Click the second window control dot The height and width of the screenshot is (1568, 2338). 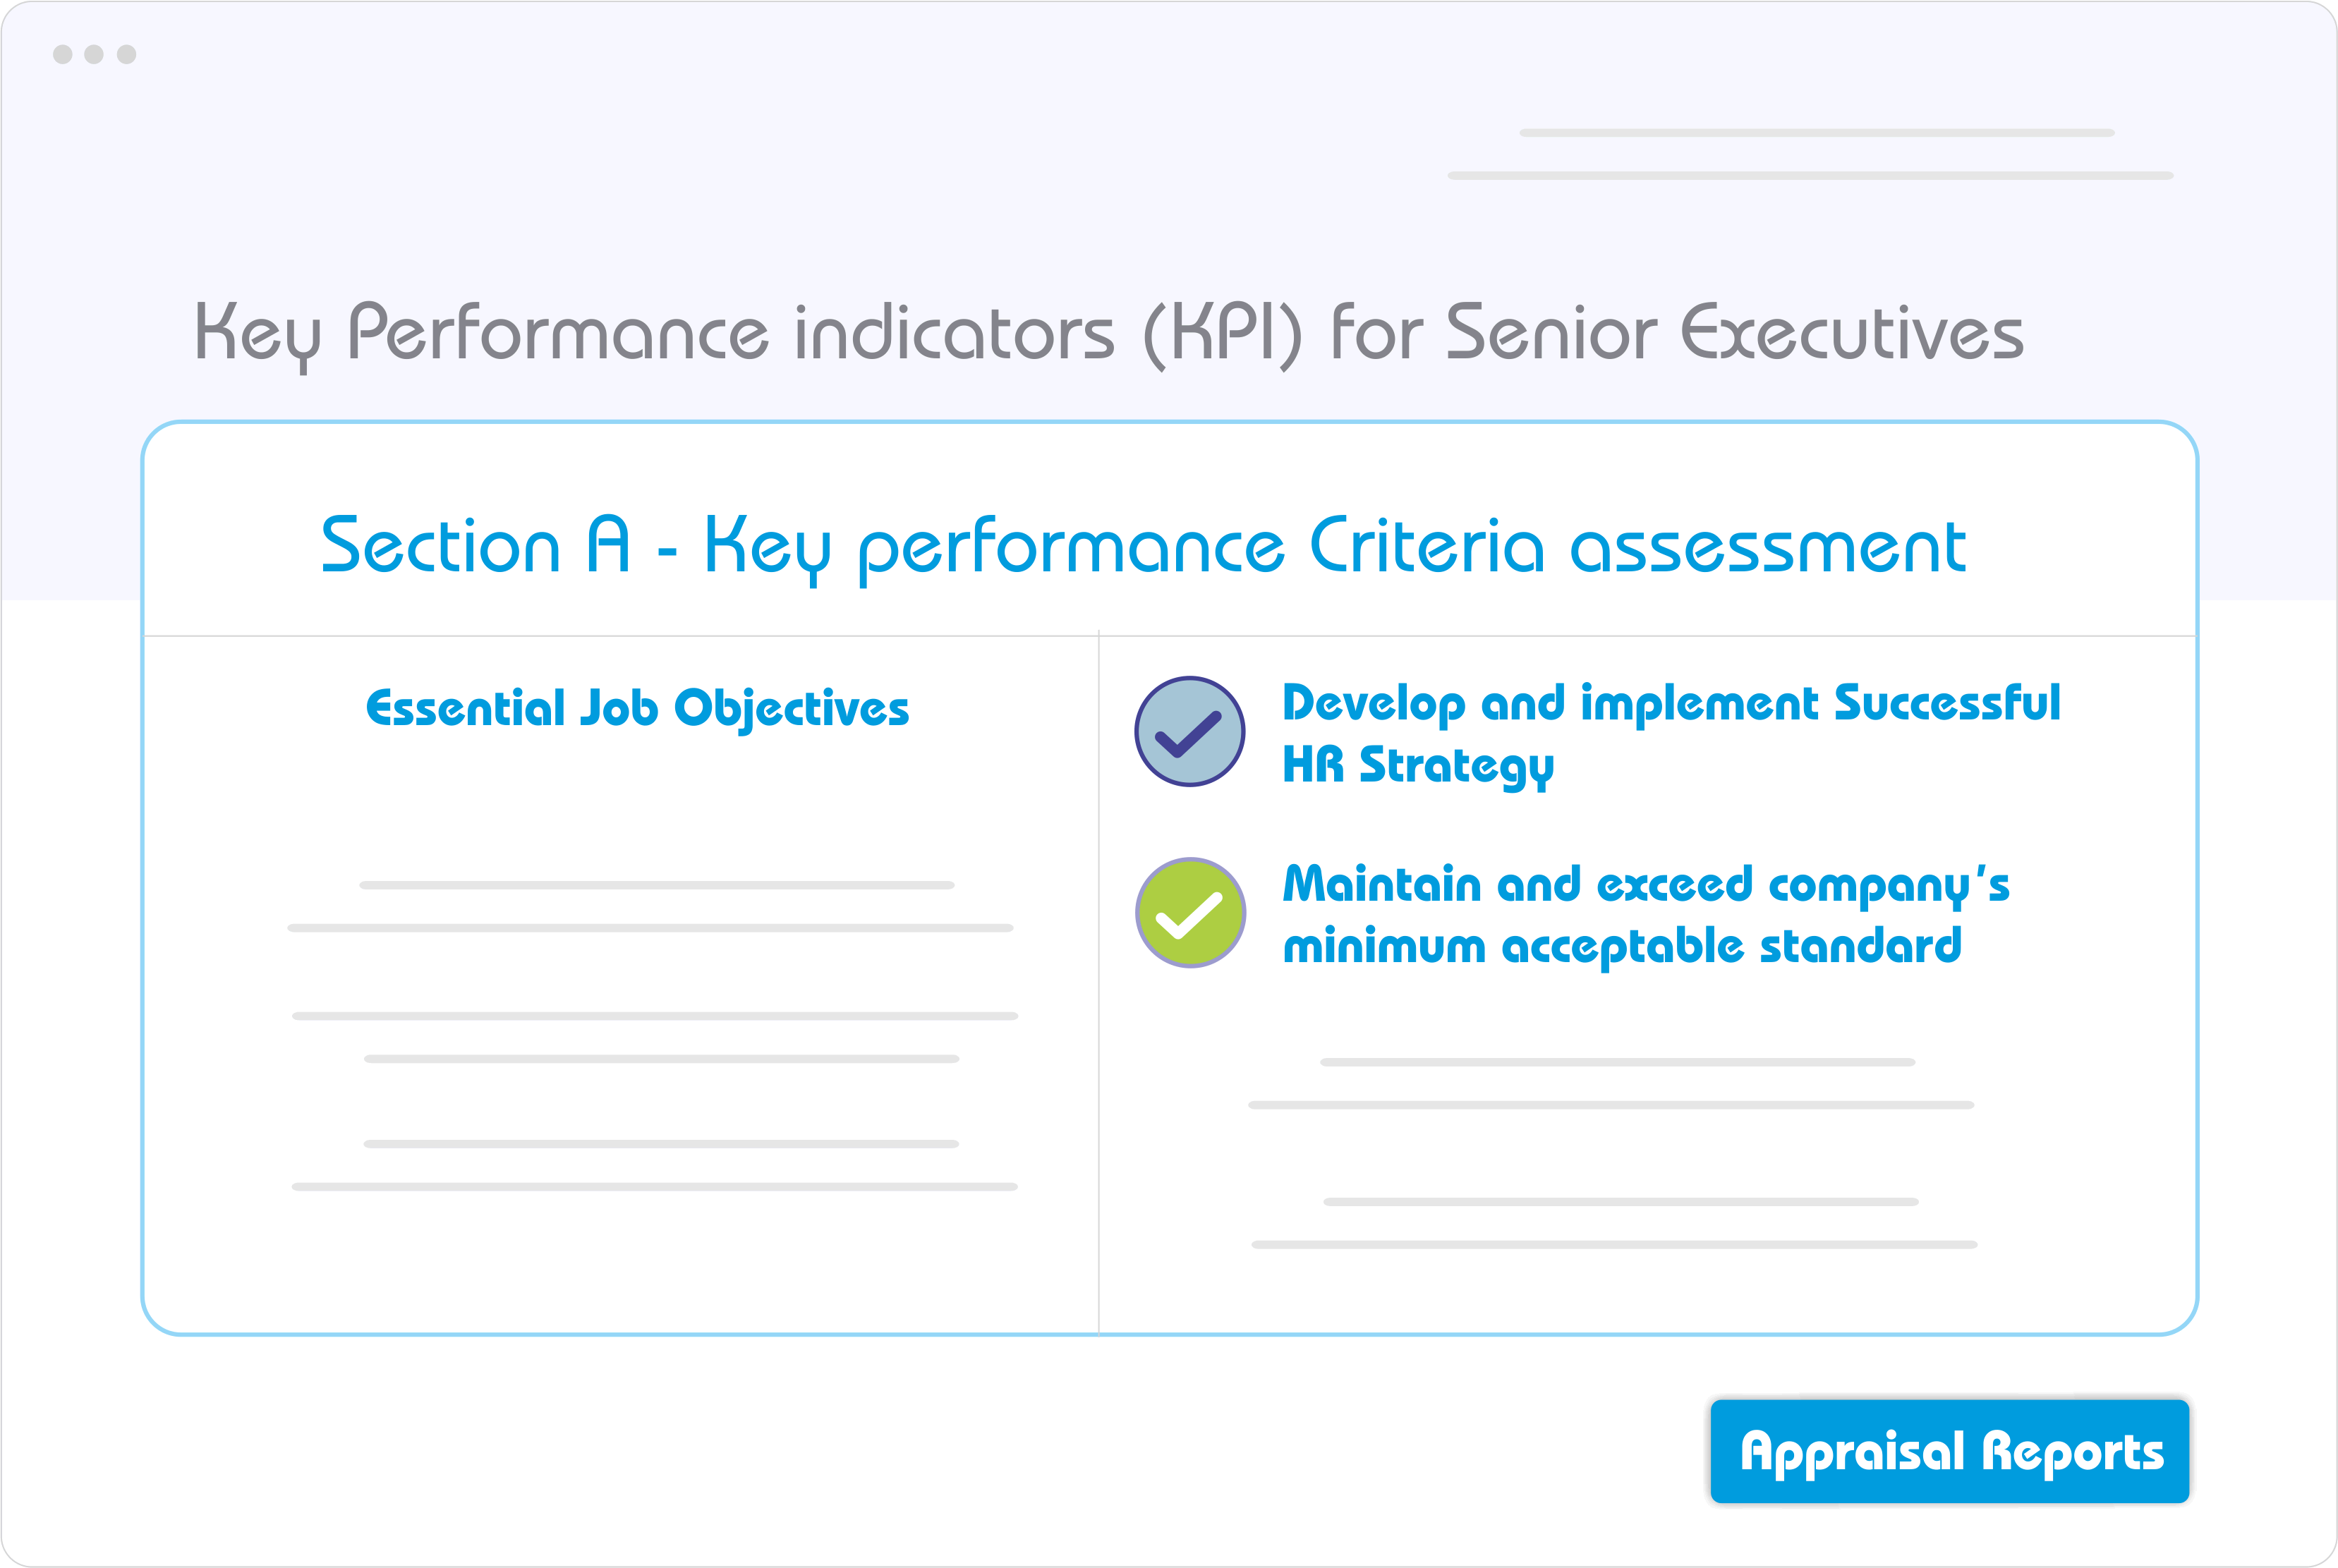(94, 54)
